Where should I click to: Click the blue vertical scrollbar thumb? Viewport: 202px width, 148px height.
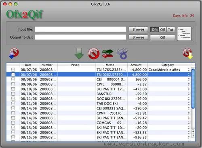193,88
